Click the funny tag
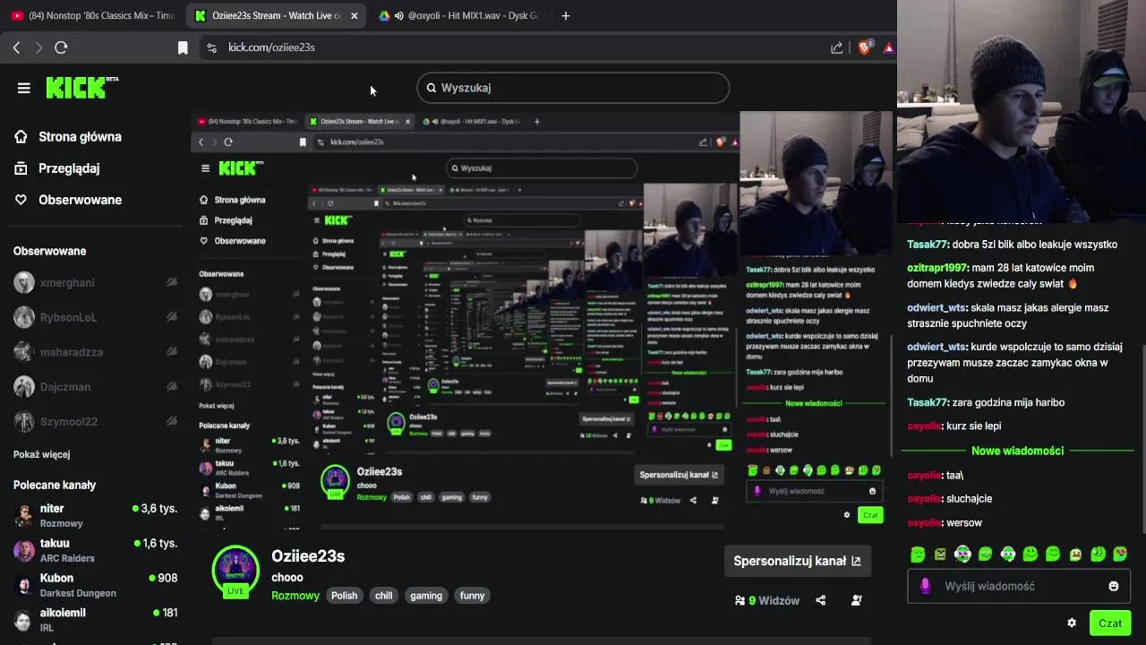This screenshot has width=1146, height=645. [x=472, y=596]
